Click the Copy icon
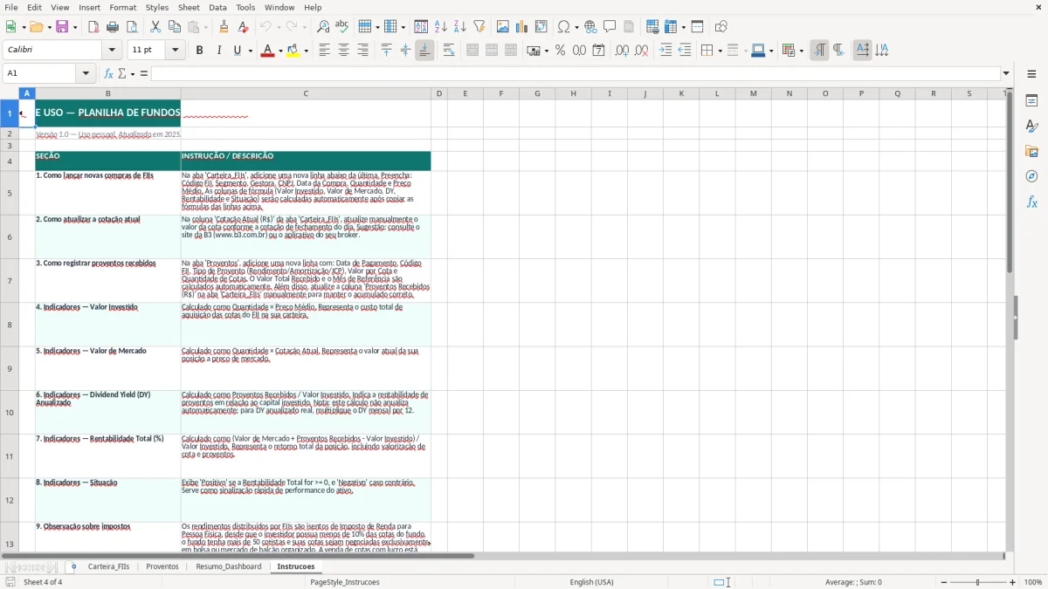The height and width of the screenshot is (589, 1048). [x=175, y=27]
